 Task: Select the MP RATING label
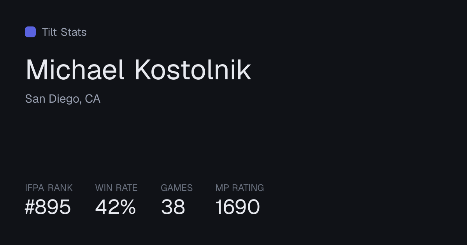click(240, 188)
